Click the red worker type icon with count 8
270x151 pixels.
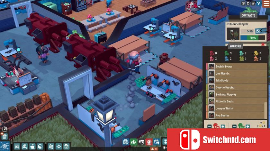coord(212,53)
